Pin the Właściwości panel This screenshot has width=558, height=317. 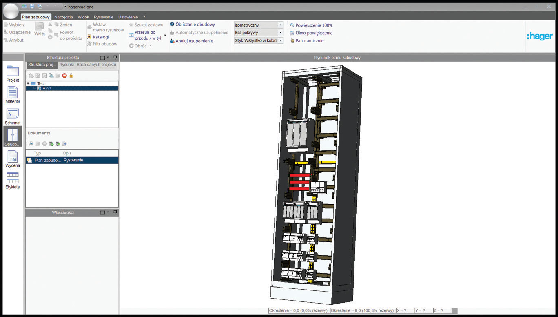click(x=115, y=212)
